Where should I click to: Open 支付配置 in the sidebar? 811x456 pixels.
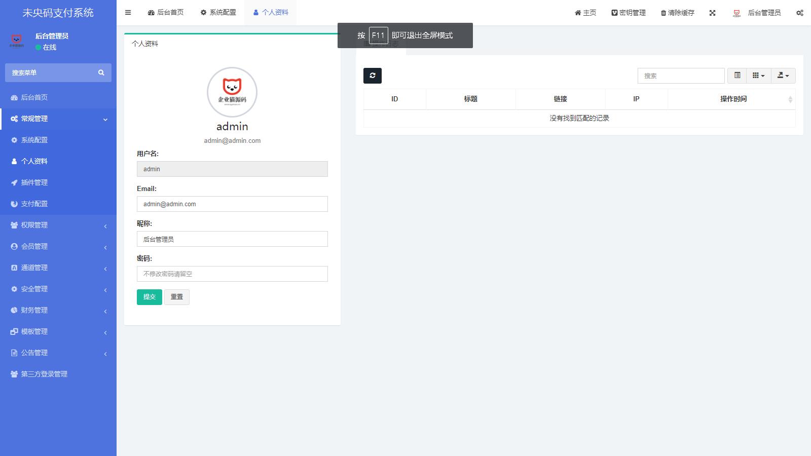[x=34, y=204]
